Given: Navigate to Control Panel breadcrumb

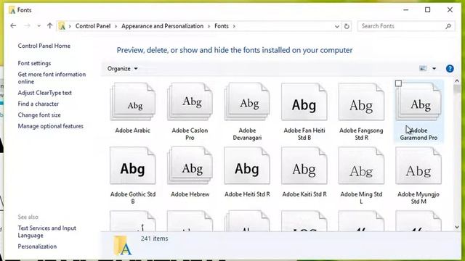Looking at the screenshot, I should pyautogui.click(x=93, y=26).
